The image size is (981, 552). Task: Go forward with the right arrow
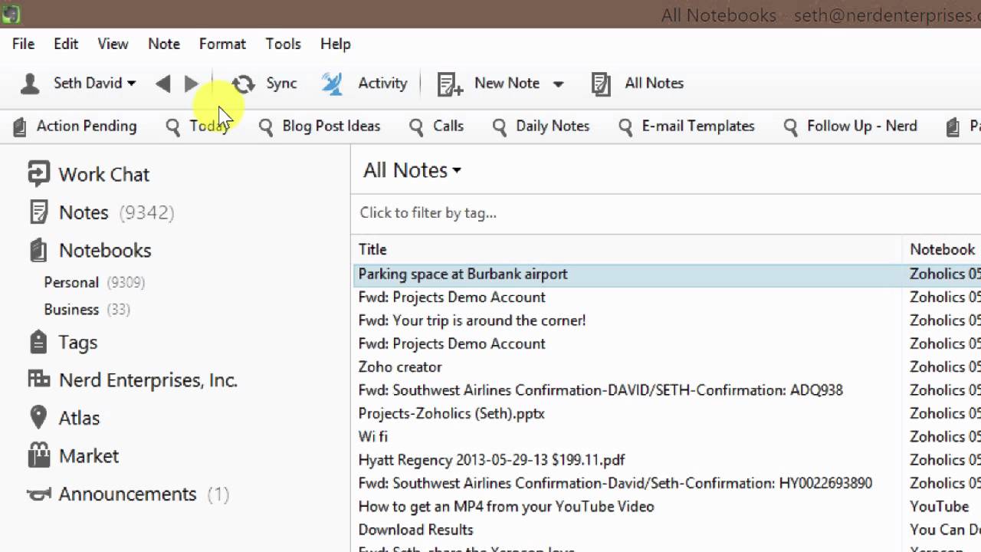[192, 84]
